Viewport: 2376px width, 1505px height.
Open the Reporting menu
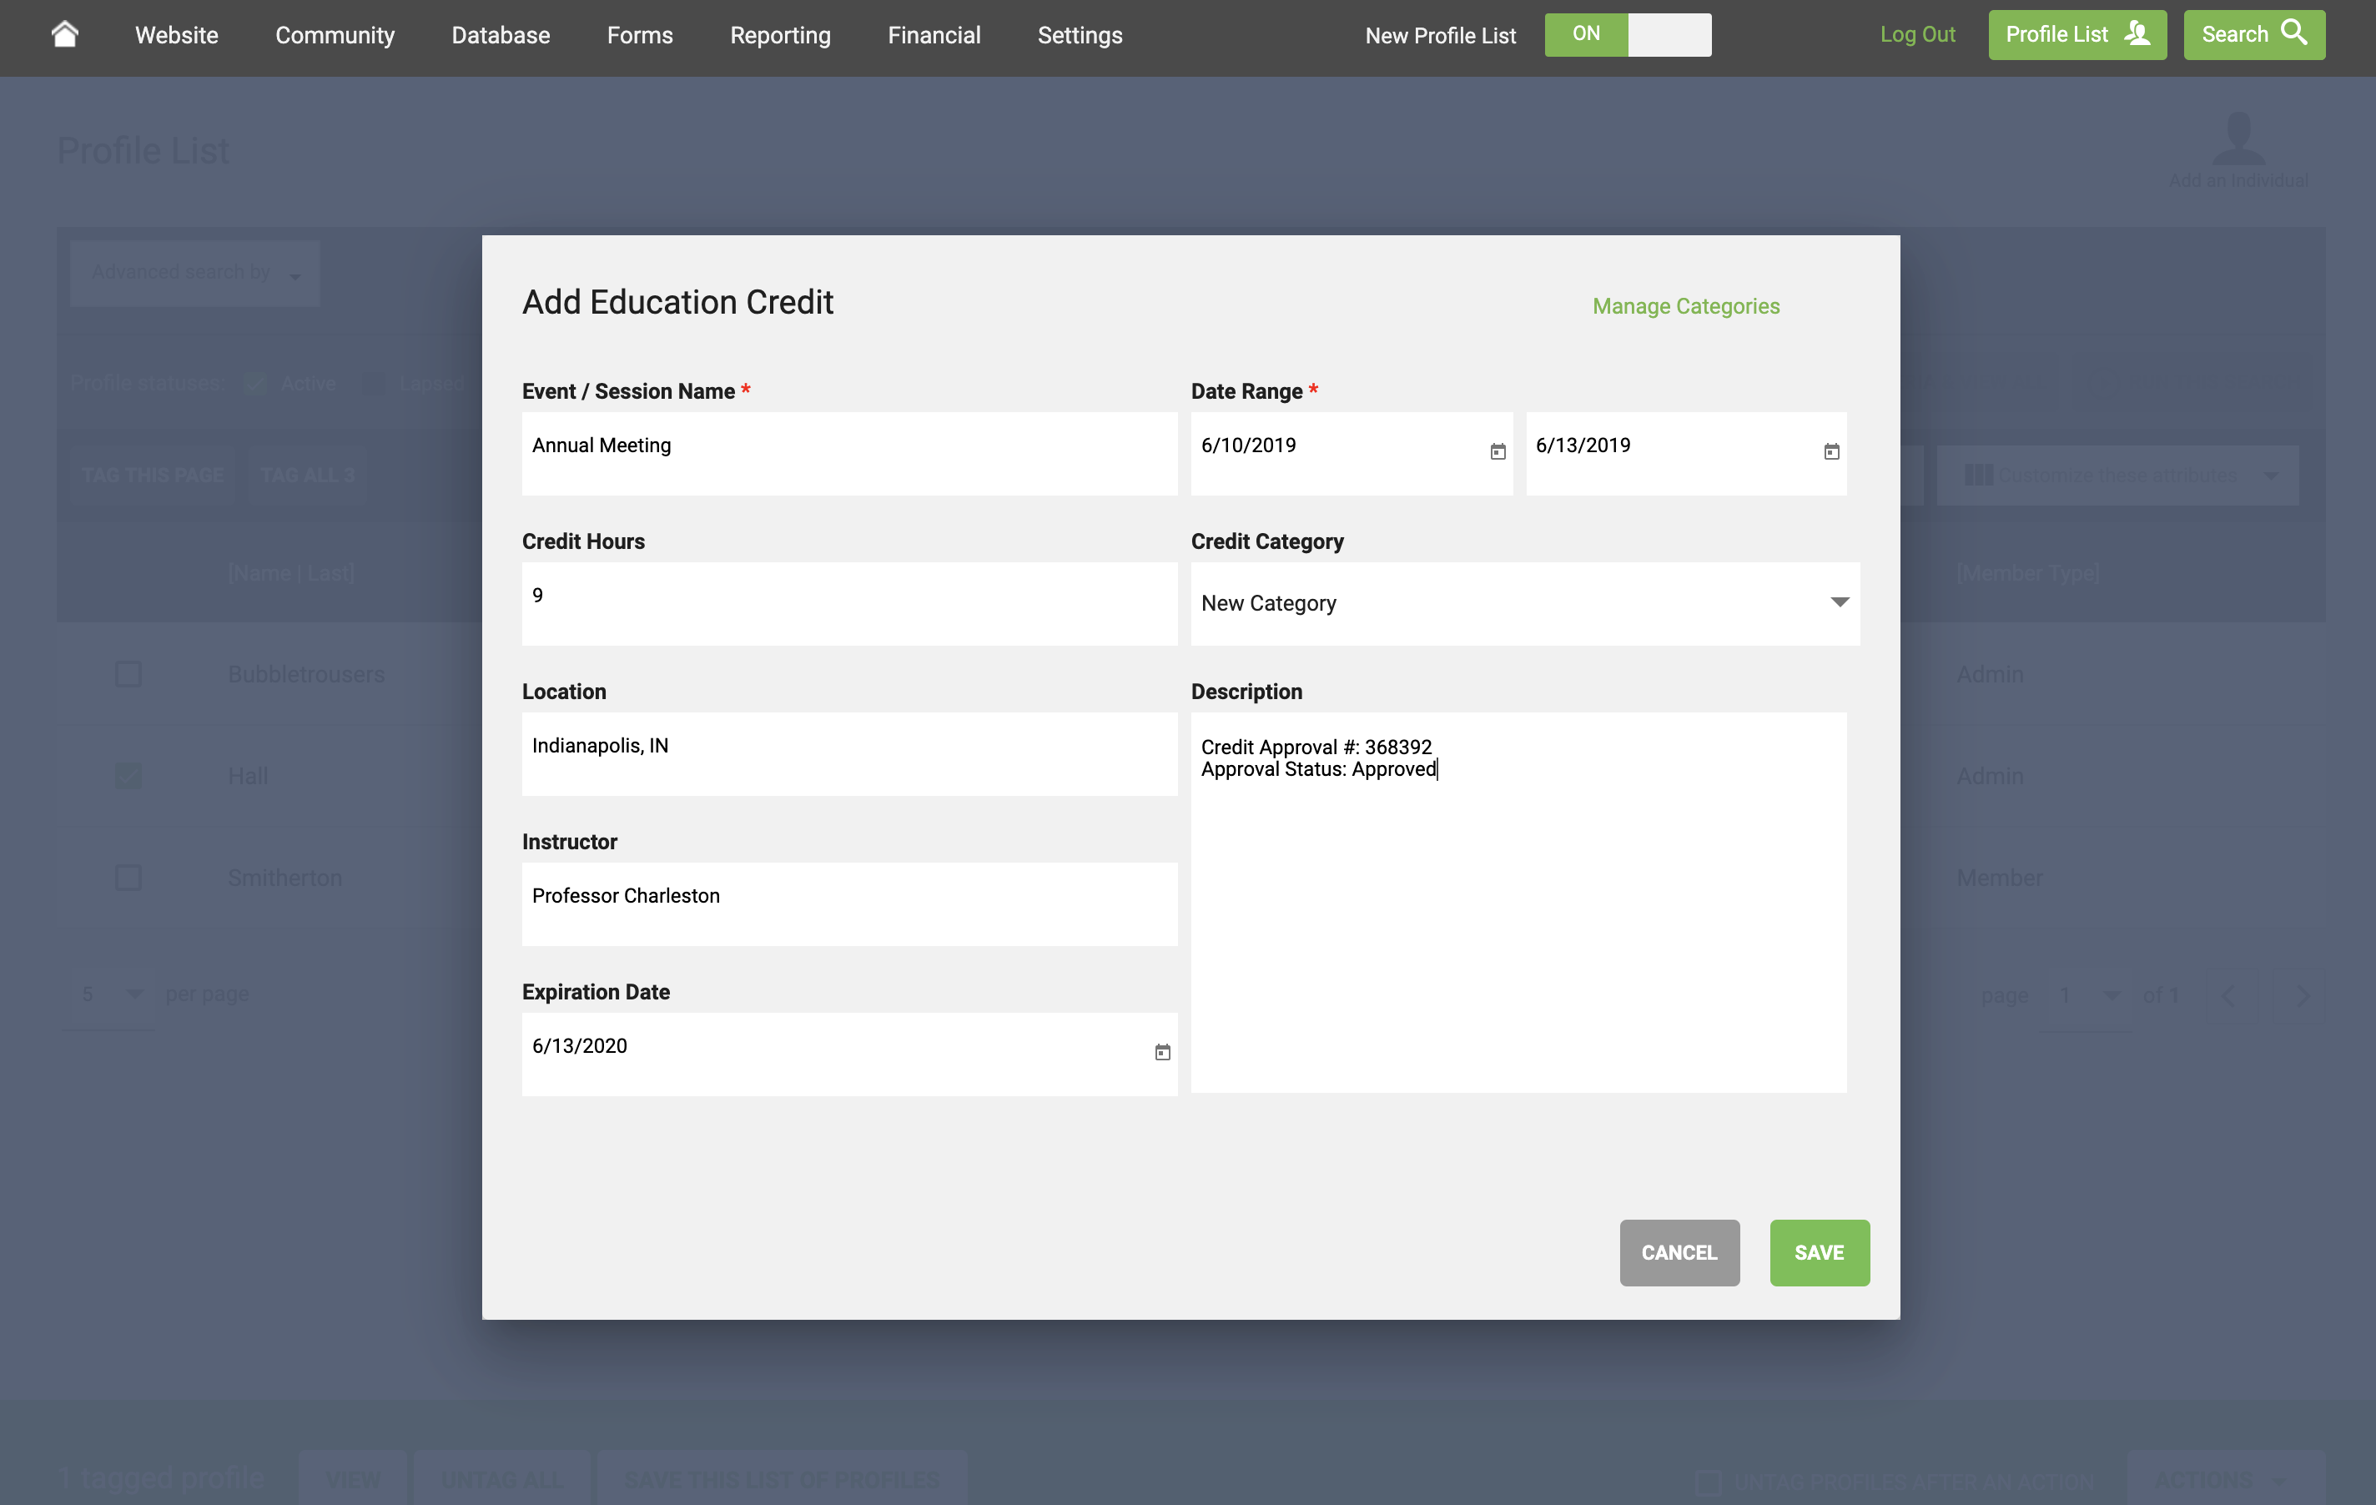pyautogui.click(x=779, y=34)
